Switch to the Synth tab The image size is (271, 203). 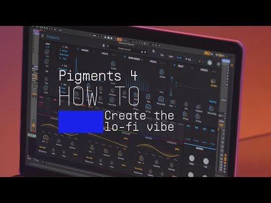171,56
